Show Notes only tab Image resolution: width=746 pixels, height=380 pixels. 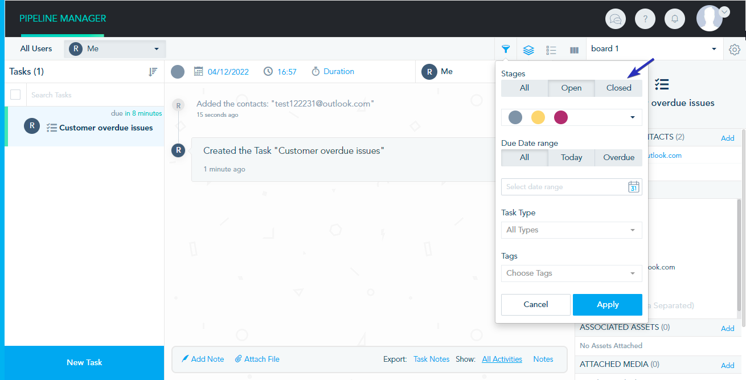(x=543, y=359)
